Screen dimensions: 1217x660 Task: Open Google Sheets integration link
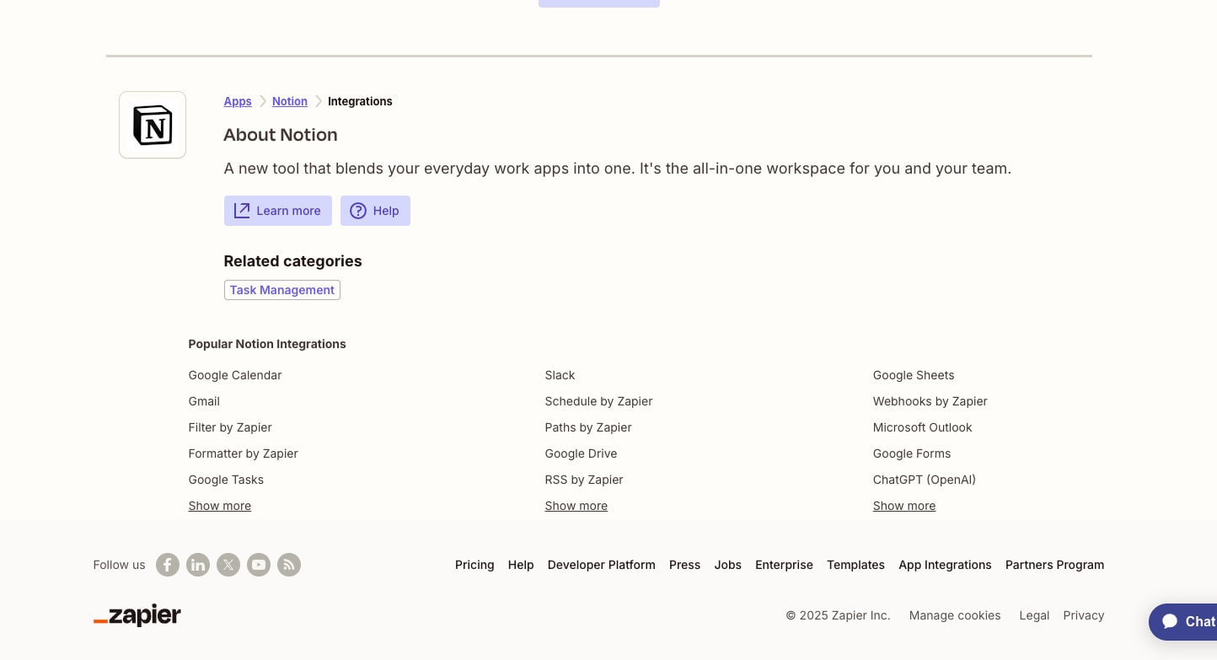(x=914, y=375)
